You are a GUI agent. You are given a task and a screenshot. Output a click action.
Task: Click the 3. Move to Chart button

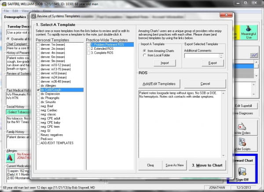[x=207, y=166]
